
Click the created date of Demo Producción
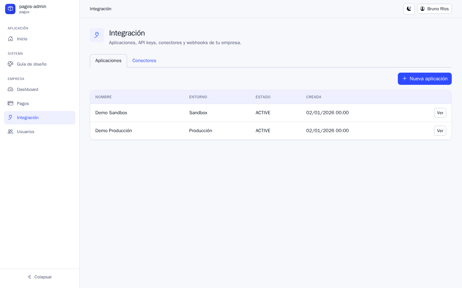pyautogui.click(x=328, y=131)
